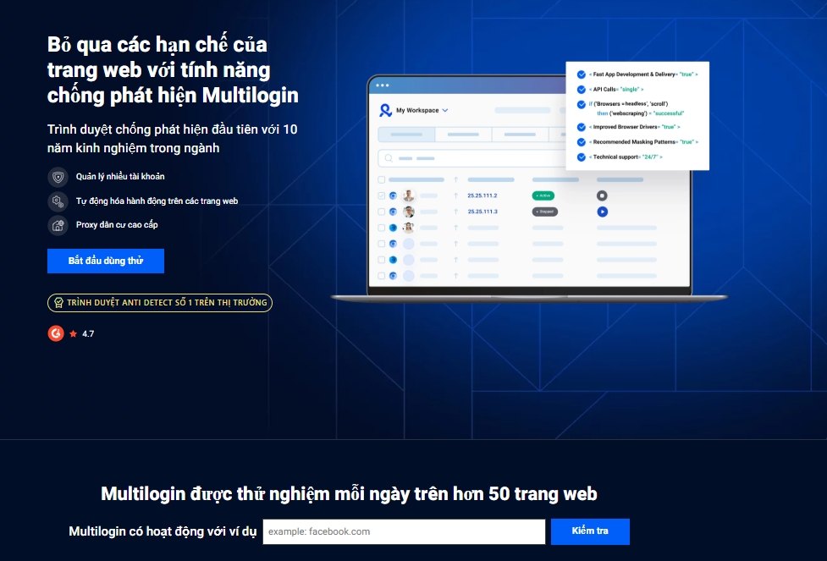Click the browser icon in the 25.25.111.3 row
This screenshot has width=827, height=561.
pos(393,212)
